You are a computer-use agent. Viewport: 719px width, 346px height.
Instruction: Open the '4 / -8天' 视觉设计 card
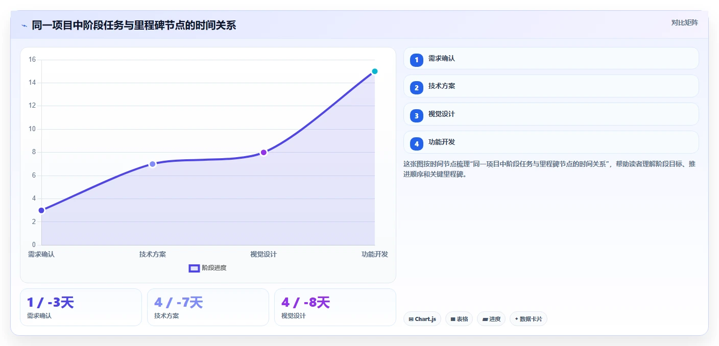click(x=335, y=307)
